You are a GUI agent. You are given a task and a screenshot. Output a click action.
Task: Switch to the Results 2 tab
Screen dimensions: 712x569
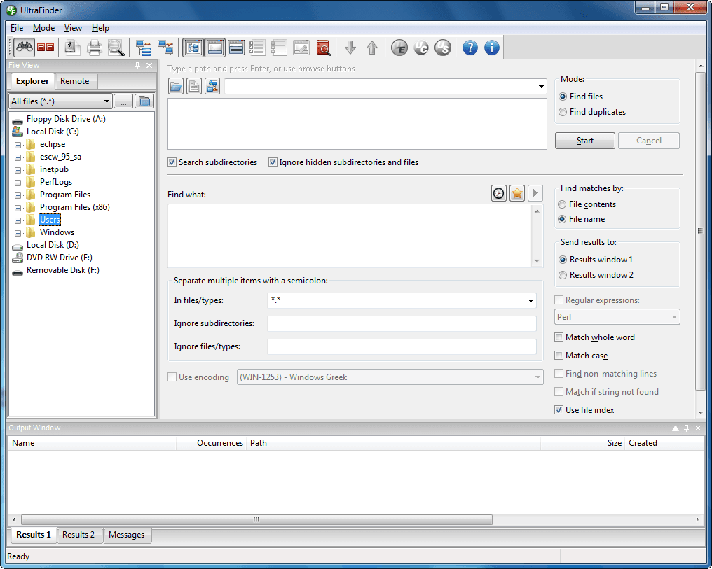(78, 535)
